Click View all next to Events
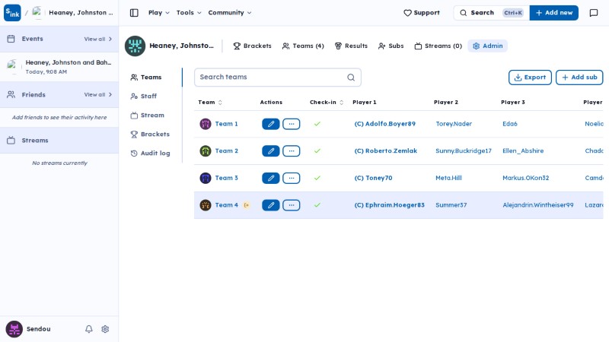The width and height of the screenshot is (609, 342). coord(98,40)
